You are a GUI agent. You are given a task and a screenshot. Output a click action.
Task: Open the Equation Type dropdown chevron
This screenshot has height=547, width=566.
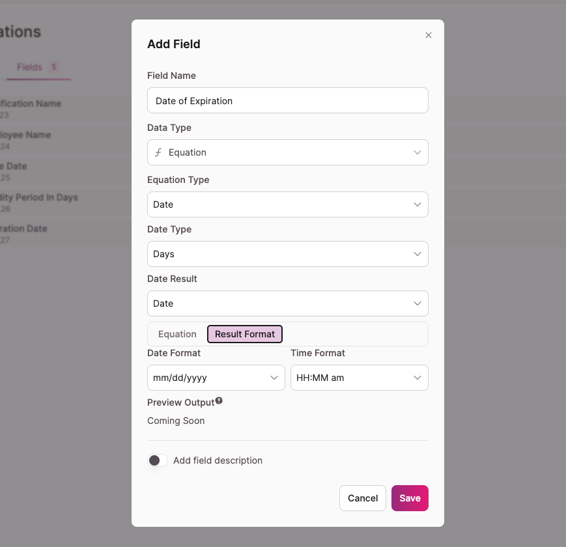pyautogui.click(x=417, y=204)
